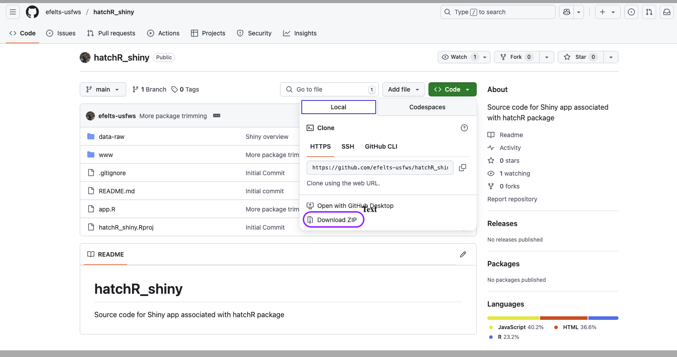The height and width of the screenshot is (357, 677).
Task: Open the main branch selector
Action: point(103,89)
